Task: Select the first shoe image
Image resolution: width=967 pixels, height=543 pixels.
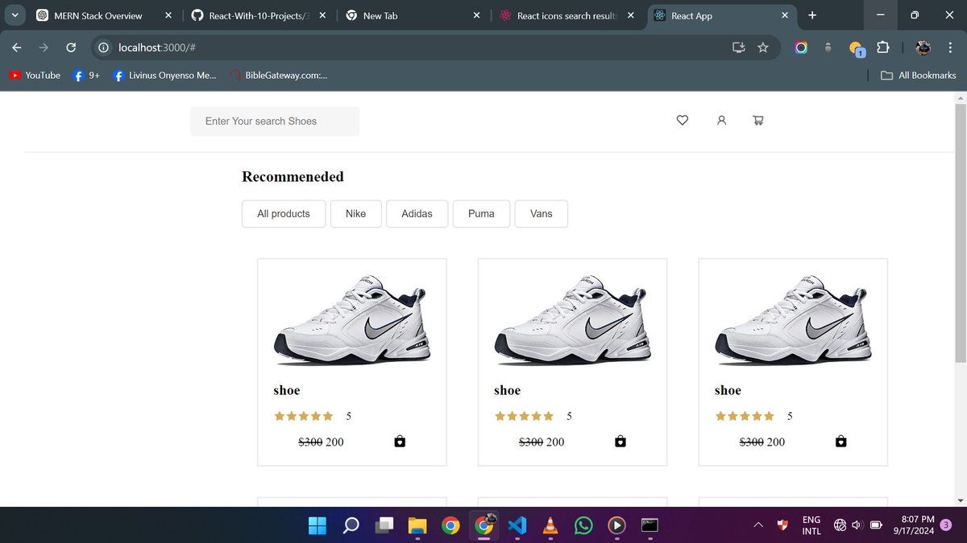Action: click(x=352, y=320)
